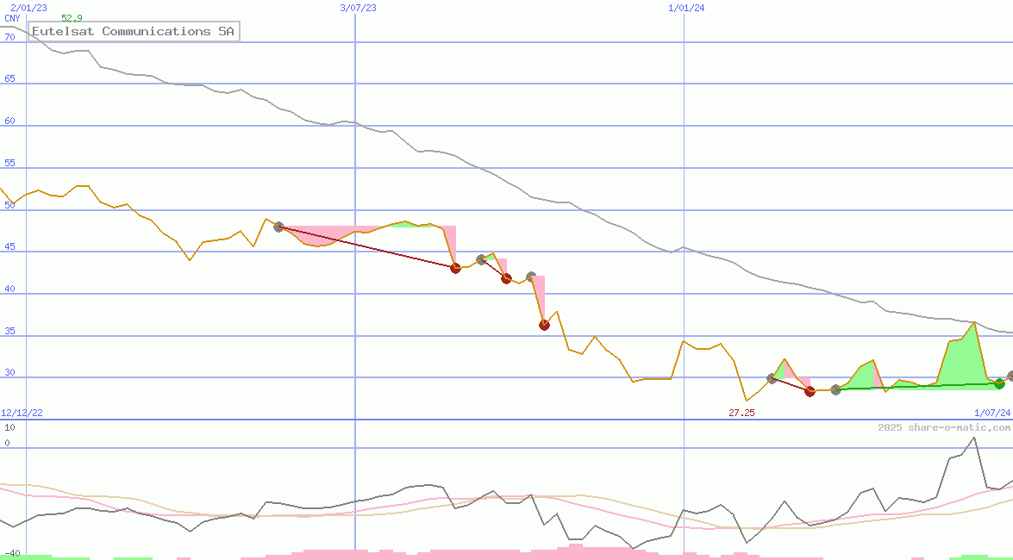This screenshot has height=560, width=1013.
Task: Click the green exit marker near right edge
Action: pyautogui.click(x=999, y=383)
